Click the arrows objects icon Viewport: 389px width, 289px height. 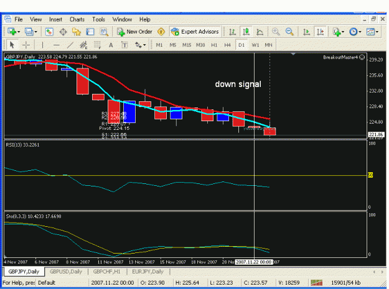pos(138,45)
